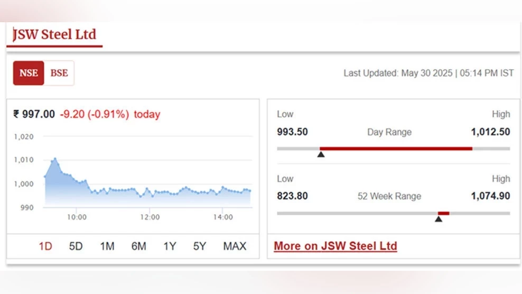Select the 5Y chart range tab

tap(200, 246)
